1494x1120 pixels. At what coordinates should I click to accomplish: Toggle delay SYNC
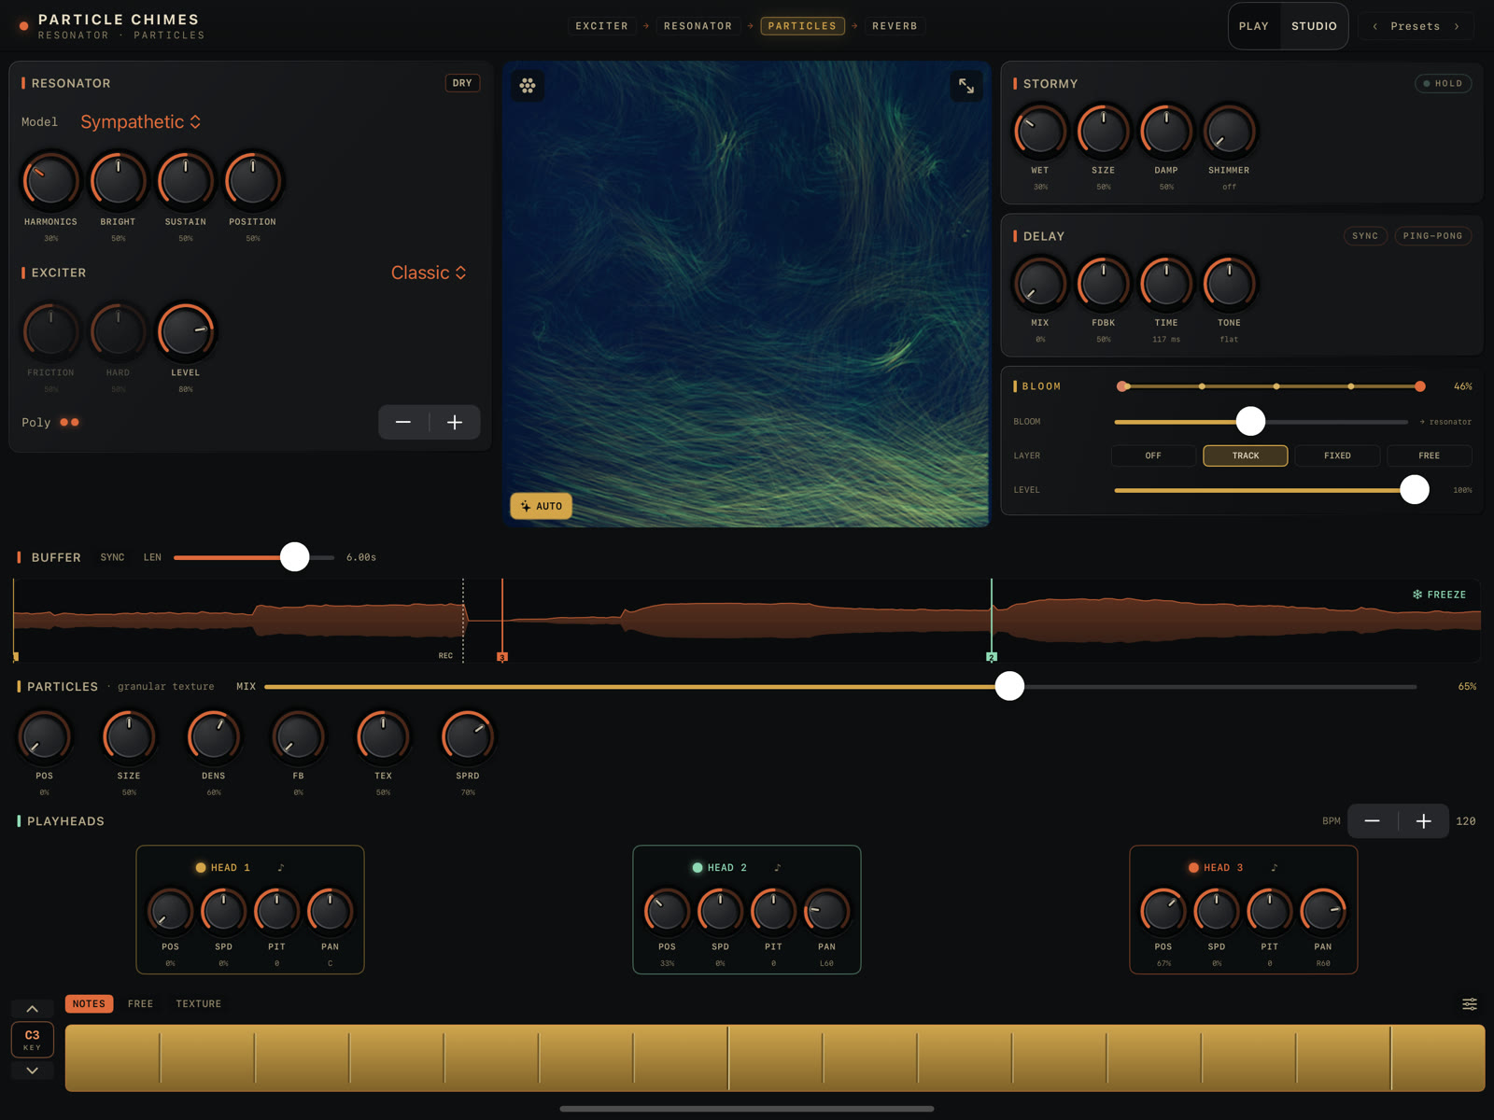[1365, 236]
